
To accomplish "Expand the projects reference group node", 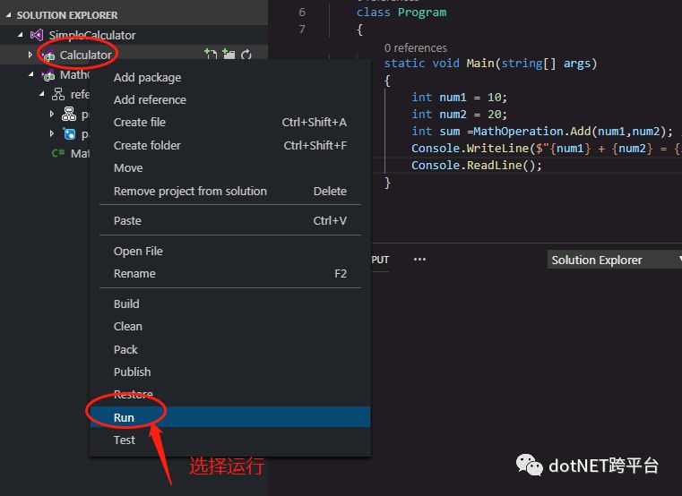I will 52,114.
